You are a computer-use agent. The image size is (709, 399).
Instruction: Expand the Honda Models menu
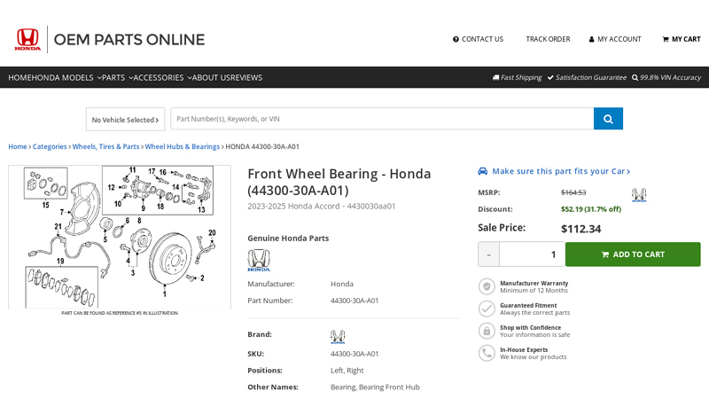66,77
